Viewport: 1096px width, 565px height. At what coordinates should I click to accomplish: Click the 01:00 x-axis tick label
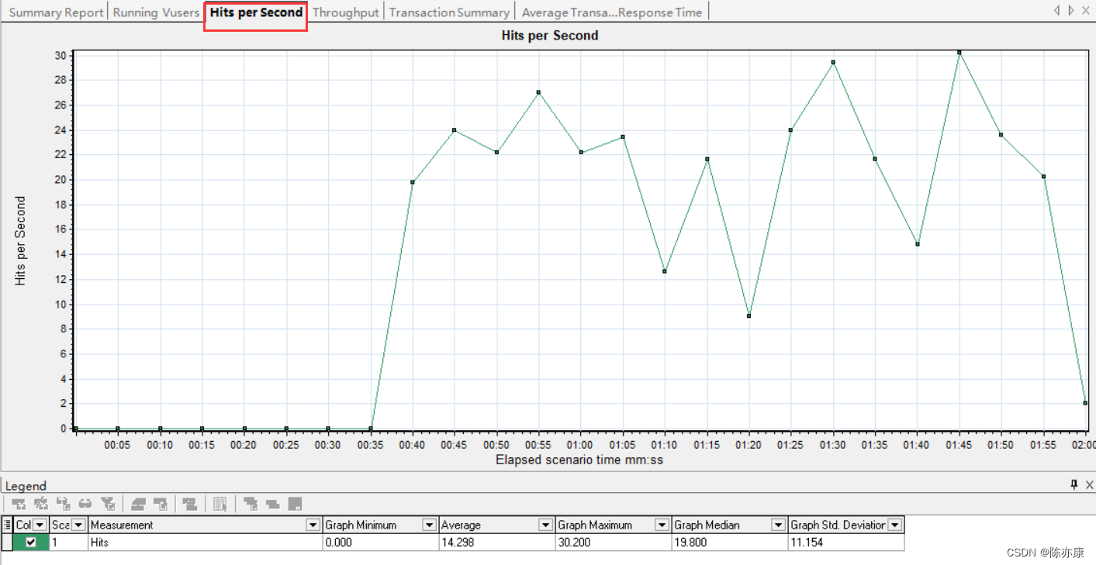[580, 445]
